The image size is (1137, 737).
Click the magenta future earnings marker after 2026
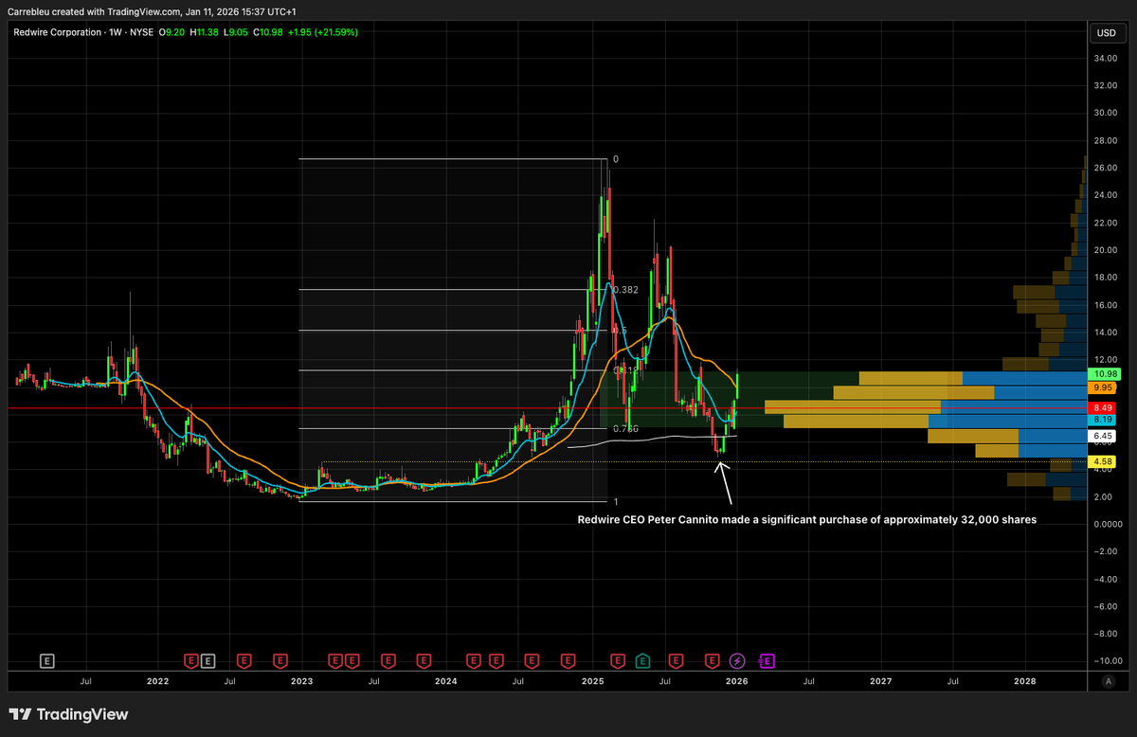click(767, 659)
